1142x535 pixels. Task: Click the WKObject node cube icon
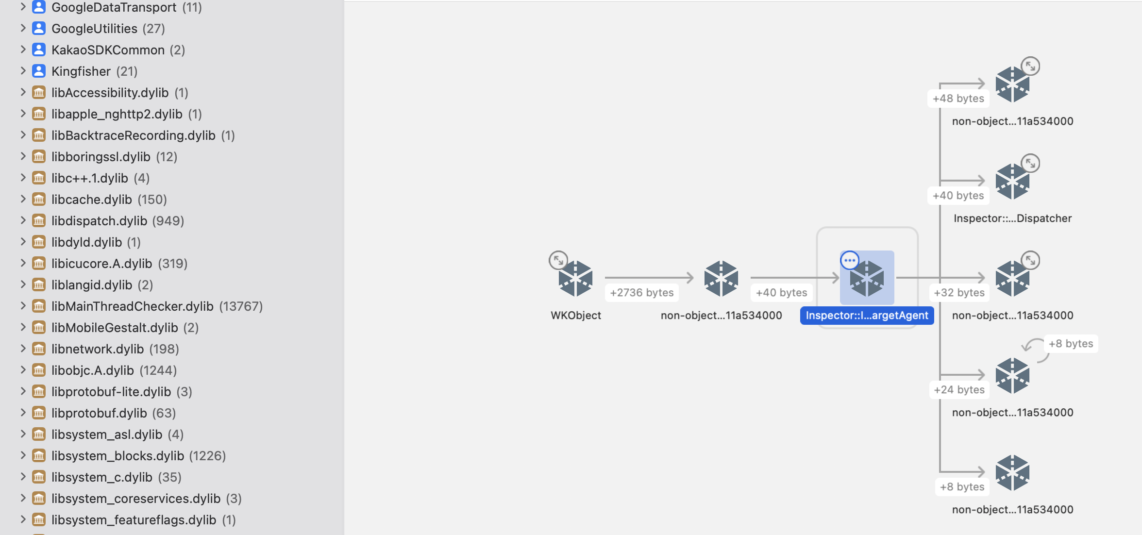click(575, 279)
